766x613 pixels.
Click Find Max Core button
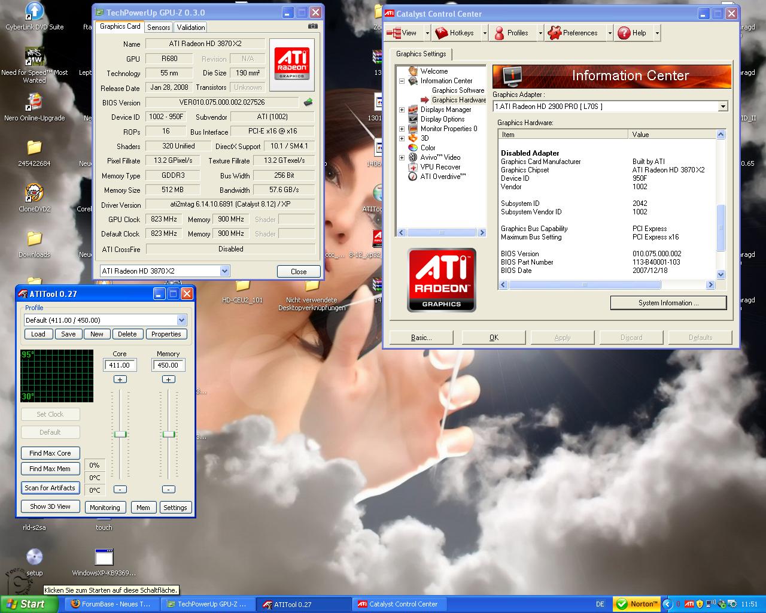tap(50, 453)
